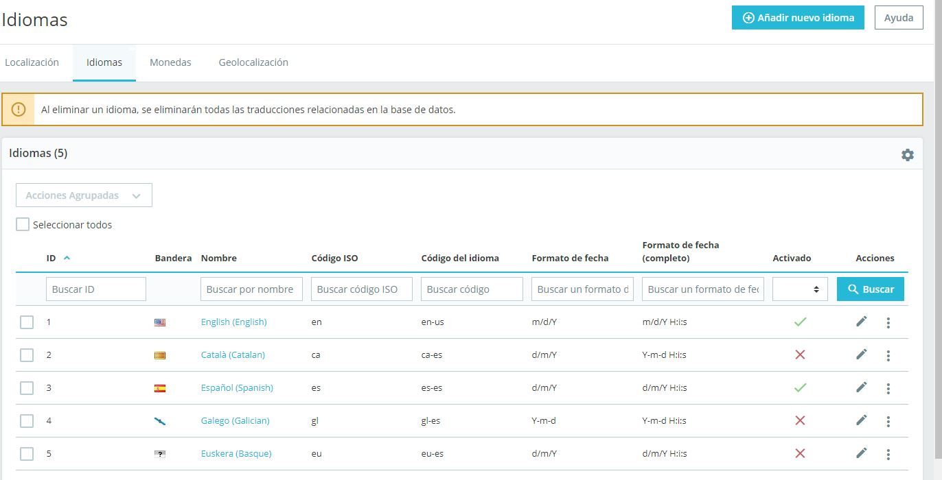Select the checkbox for row ID 1
This screenshot has width=942, height=480.
pos(27,322)
